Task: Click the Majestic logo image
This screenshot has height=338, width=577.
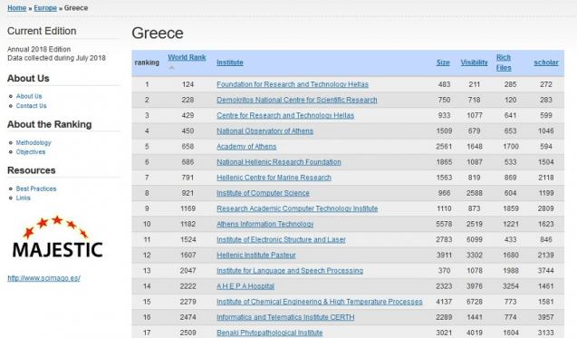Action: click(57, 237)
